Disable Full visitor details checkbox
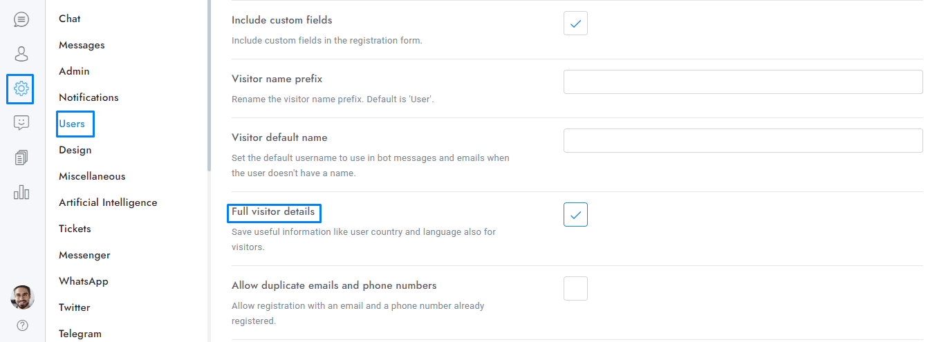This screenshot has width=928, height=342. 575,215
